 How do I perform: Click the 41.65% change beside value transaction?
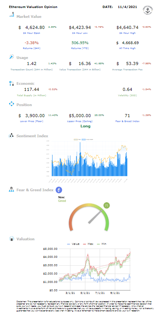99,63
